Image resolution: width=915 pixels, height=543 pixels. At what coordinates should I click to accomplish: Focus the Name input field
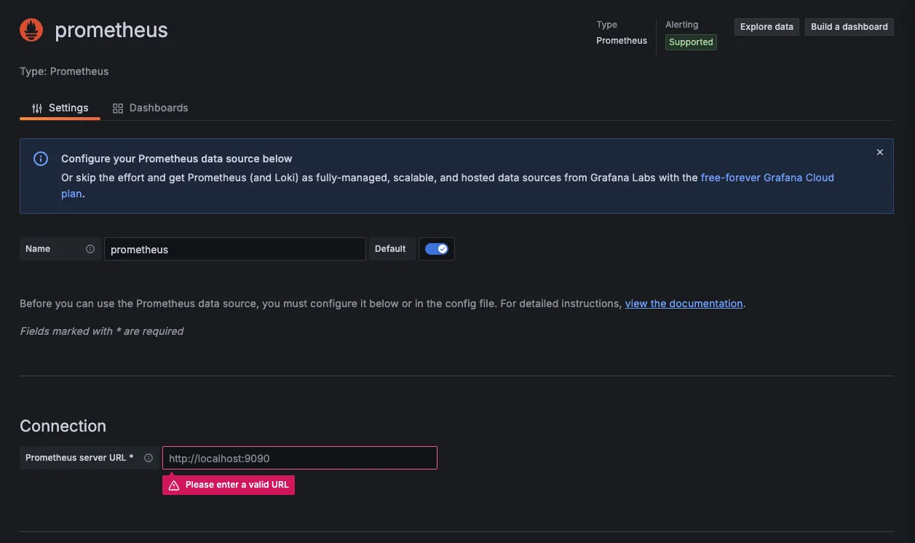click(x=234, y=249)
